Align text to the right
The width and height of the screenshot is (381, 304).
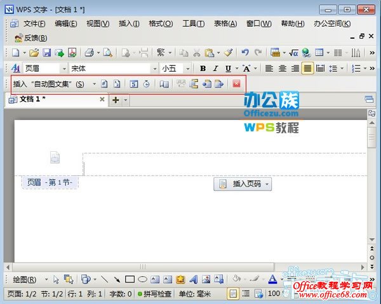coord(295,69)
